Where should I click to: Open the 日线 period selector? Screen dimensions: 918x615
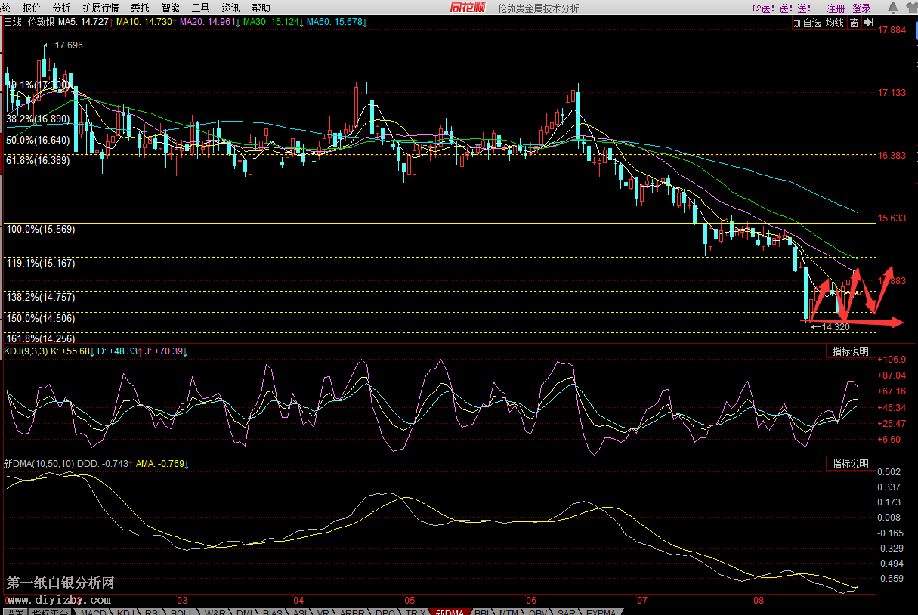point(13,23)
